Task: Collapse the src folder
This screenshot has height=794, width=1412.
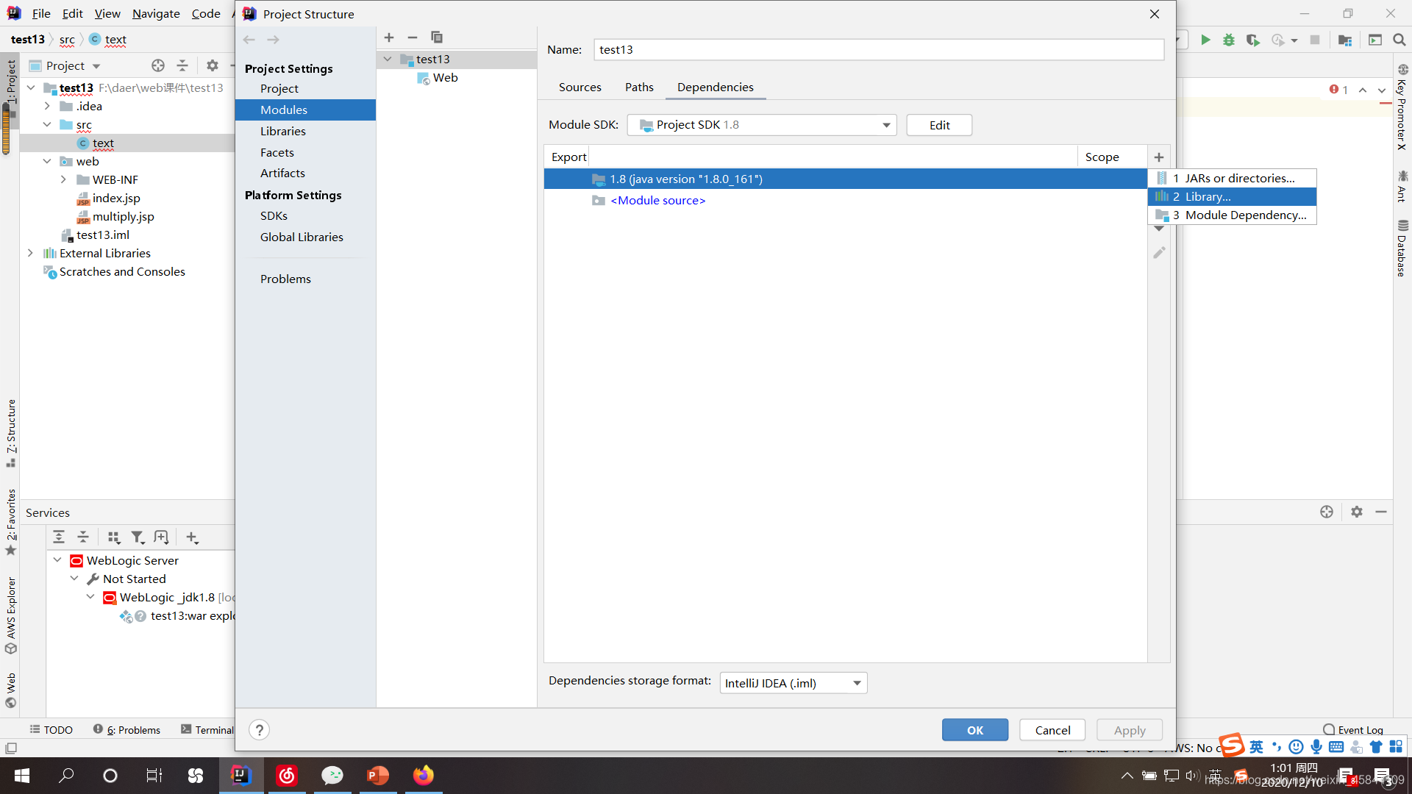Action: [x=47, y=125]
